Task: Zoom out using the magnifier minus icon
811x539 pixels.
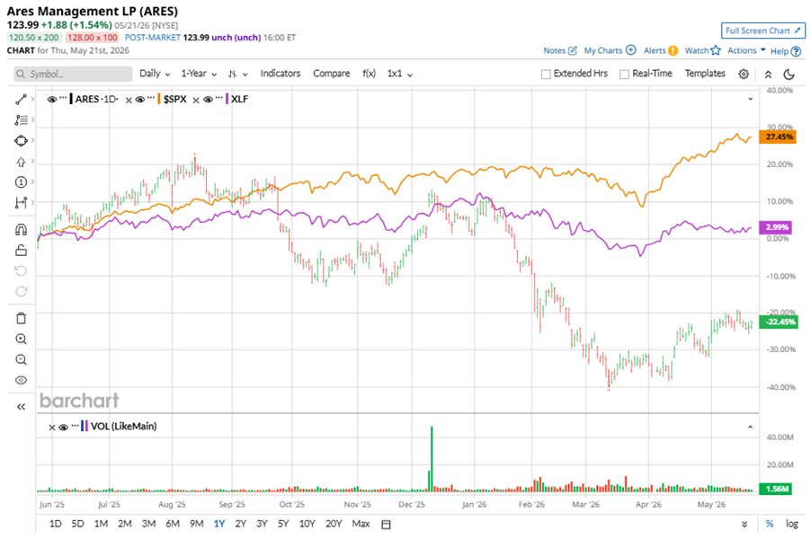Action: [21, 359]
